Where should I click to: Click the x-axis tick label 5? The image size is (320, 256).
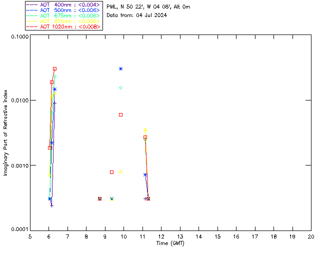(30, 236)
